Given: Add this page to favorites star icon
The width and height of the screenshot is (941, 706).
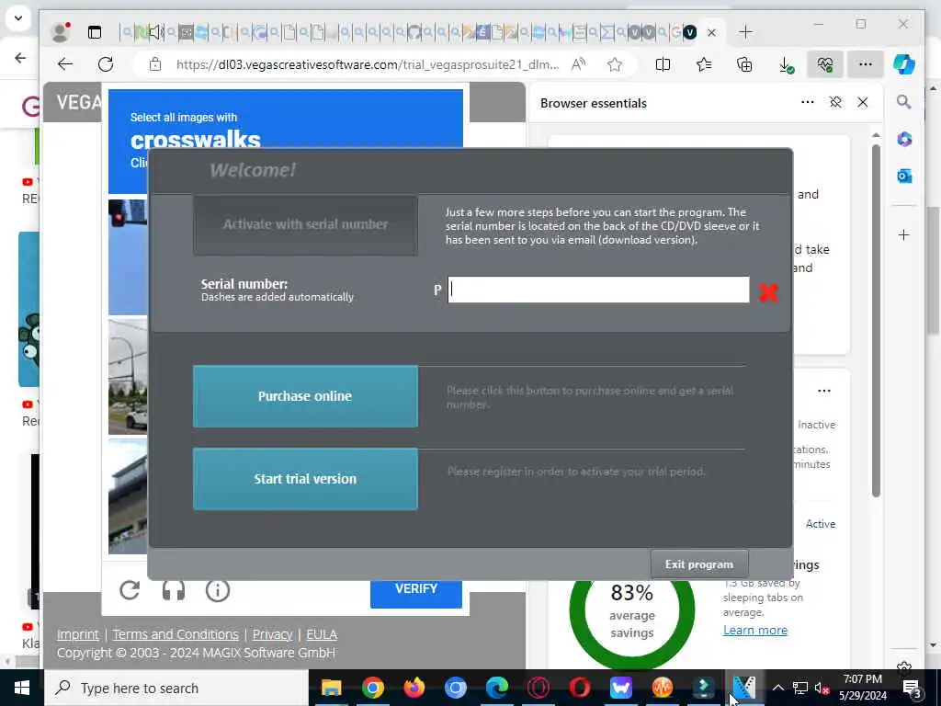Looking at the screenshot, I should [x=615, y=64].
